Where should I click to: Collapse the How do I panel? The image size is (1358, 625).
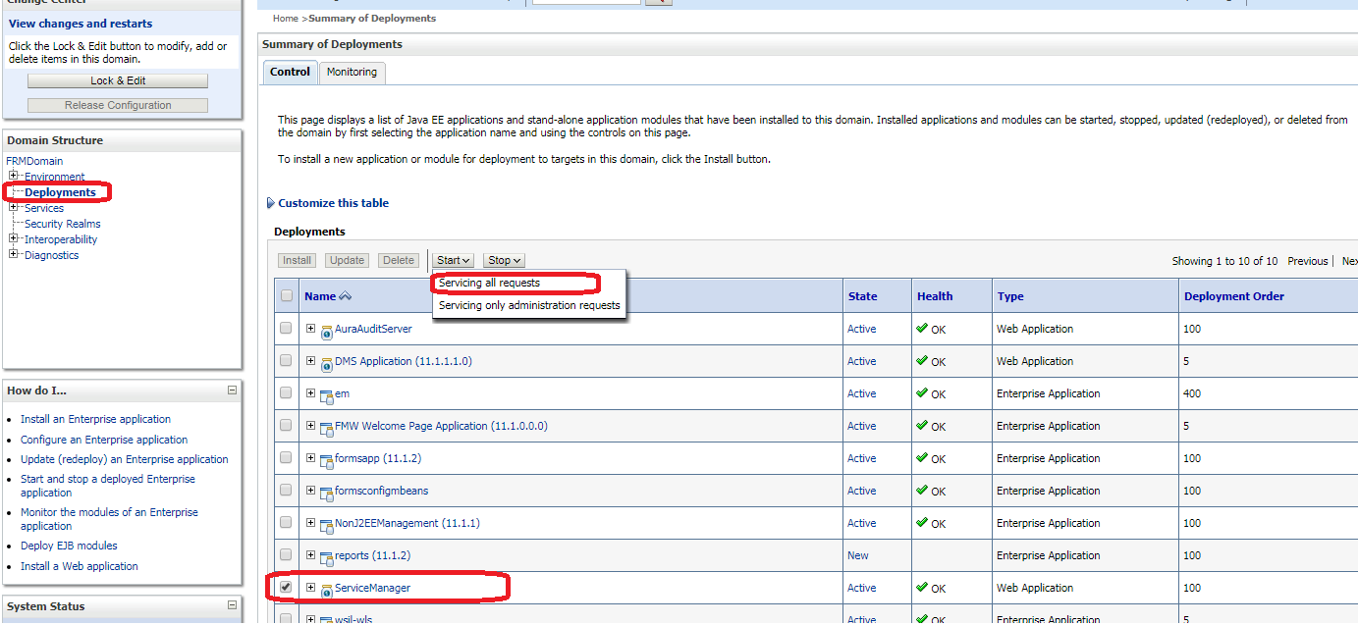coord(233,391)
